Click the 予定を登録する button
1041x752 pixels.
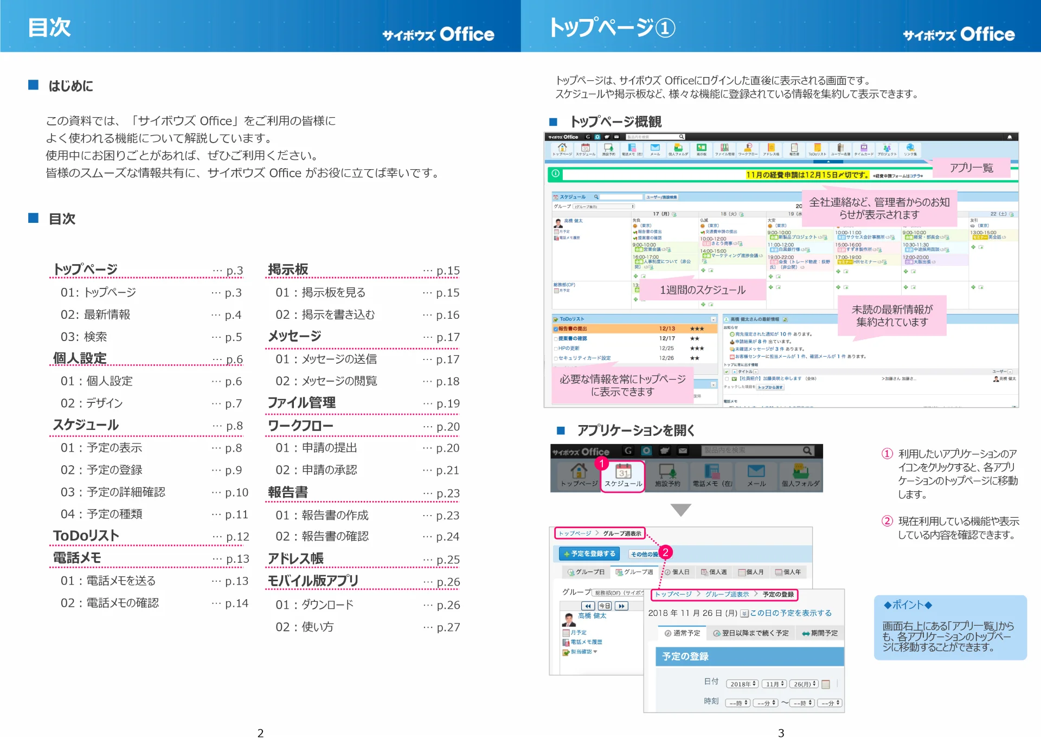(x=589, y=554)
